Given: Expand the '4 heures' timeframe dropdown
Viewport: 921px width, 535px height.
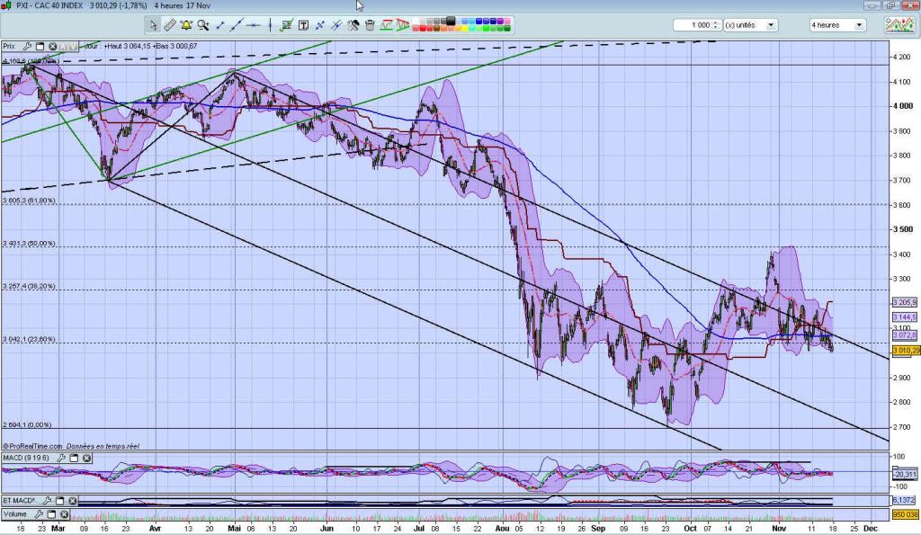Looking at the screenshot, I should tap(859, 25).
